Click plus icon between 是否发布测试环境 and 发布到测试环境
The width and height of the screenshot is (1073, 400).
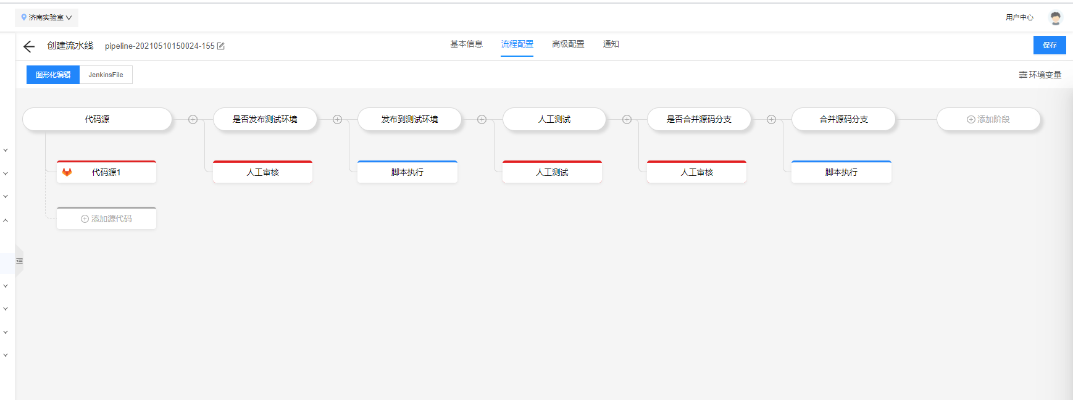click(337, 120)
